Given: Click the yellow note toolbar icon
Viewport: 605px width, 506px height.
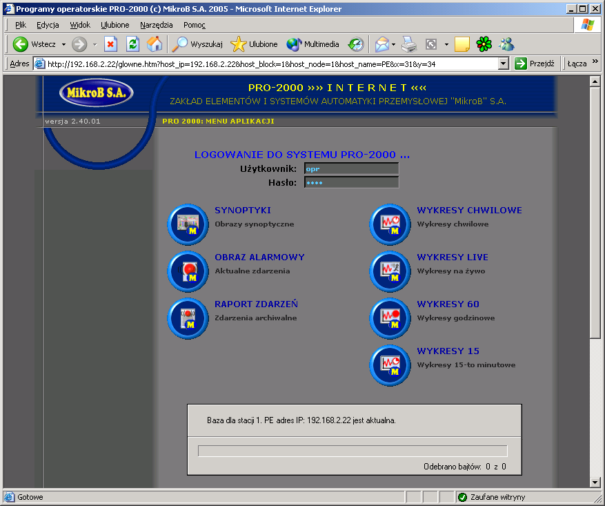Looking at the screenshot, I should [462, 44].
